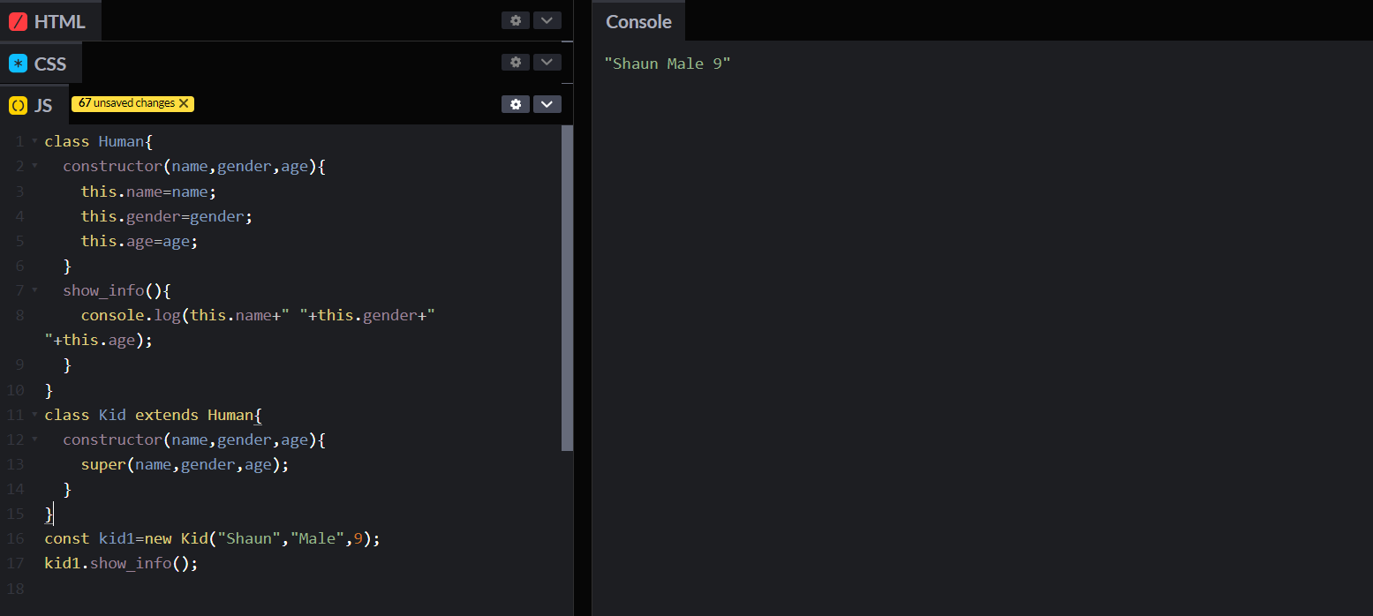Image resolution: width=1373 pixels, height=616 pixels.
Task: Select the HTML editor tab
Action: 50,21
